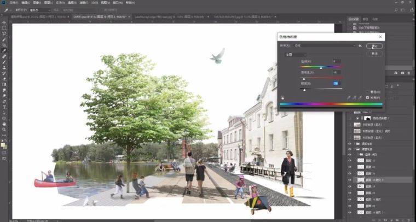Select the Gradient tool
This screenshot has width=416, height=222.
pyautogui.click(x=4, y=85)
